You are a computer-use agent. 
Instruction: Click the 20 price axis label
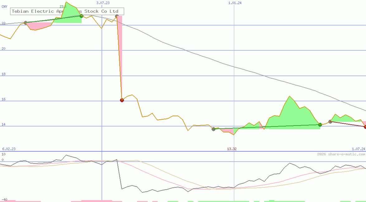tap(3, 49)
